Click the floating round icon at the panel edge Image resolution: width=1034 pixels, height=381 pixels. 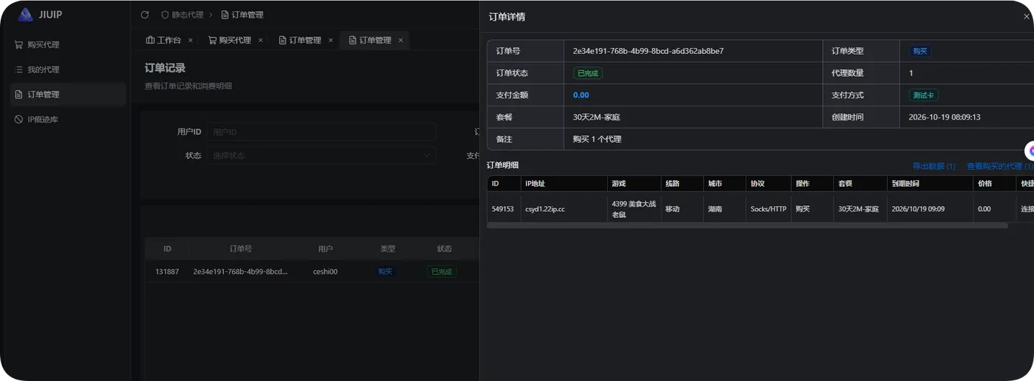coord(1030,151)
